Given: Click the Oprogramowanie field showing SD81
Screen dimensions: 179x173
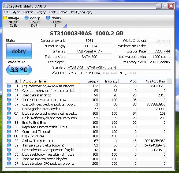Looking at the screenshot, I should [89, 41].
